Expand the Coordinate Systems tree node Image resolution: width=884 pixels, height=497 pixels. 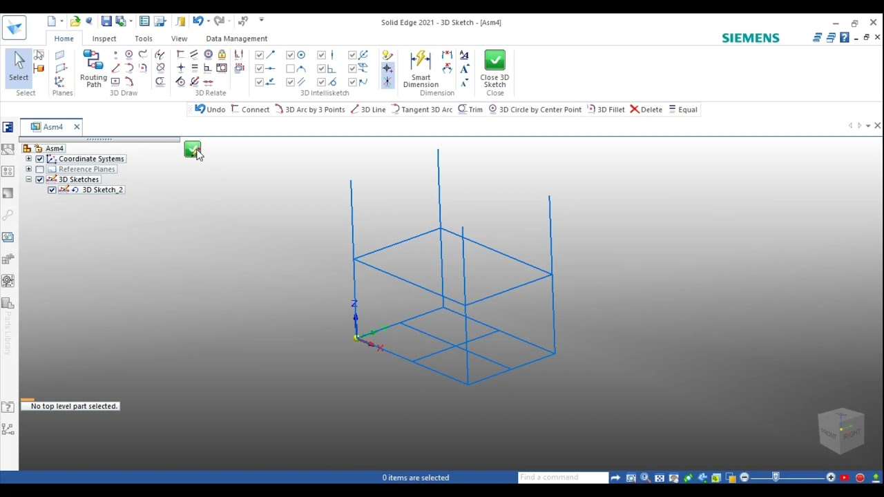[x=29, y=159]
